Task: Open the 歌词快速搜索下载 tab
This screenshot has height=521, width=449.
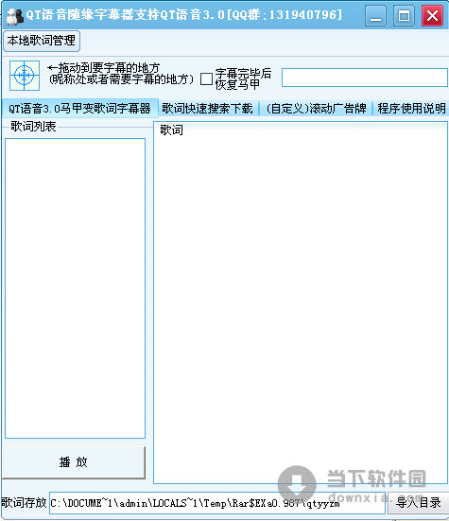Action: [208, 109]
